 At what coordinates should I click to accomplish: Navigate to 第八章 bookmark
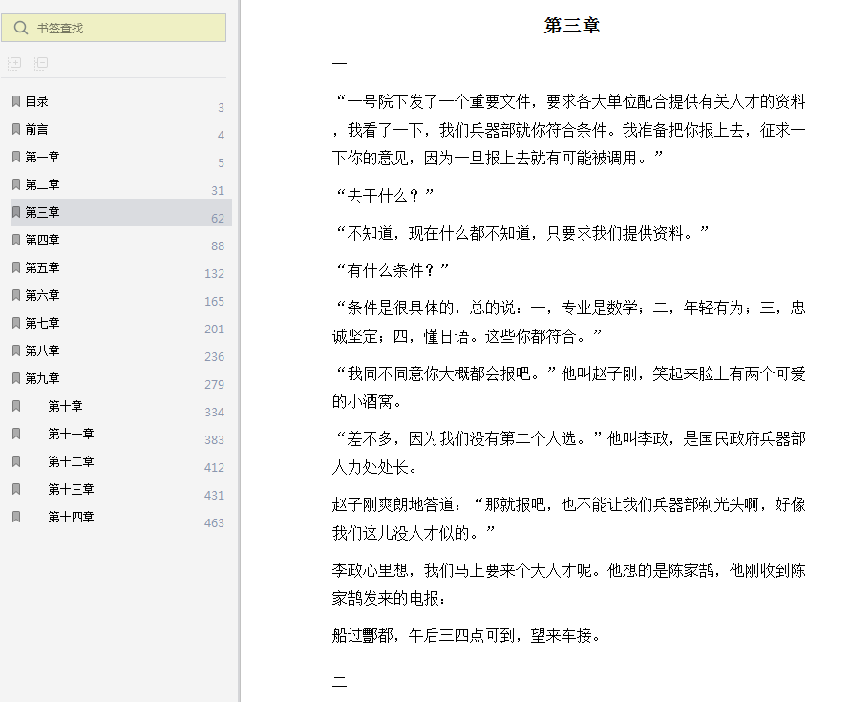tap(42, 351)
